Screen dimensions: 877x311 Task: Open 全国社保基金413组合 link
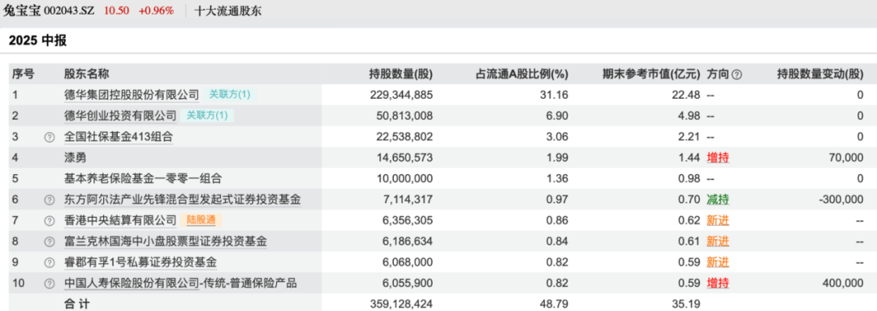pyautogui.click(x=119, y=137)
